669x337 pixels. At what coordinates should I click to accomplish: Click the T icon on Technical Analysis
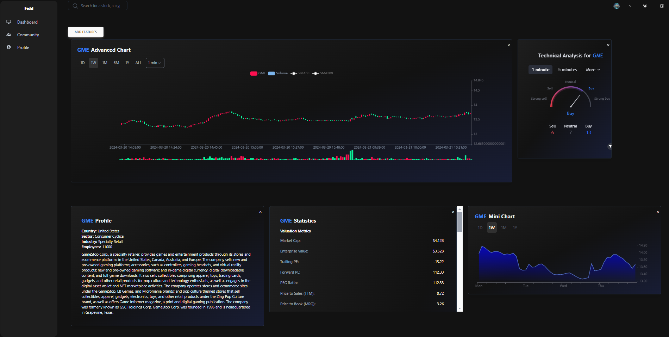[x=610, y=146]
